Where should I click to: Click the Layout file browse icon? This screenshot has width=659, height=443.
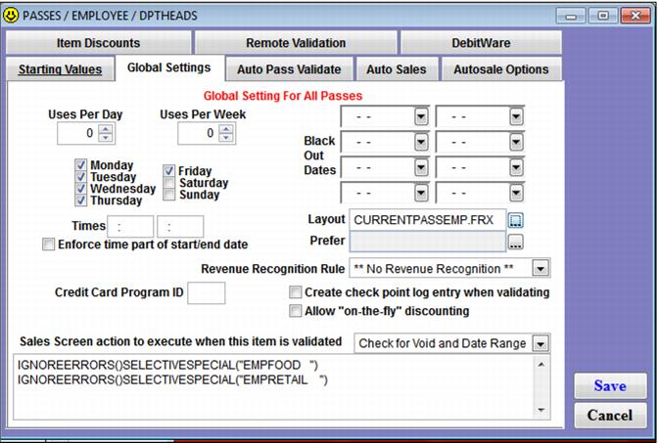[517, 220]
